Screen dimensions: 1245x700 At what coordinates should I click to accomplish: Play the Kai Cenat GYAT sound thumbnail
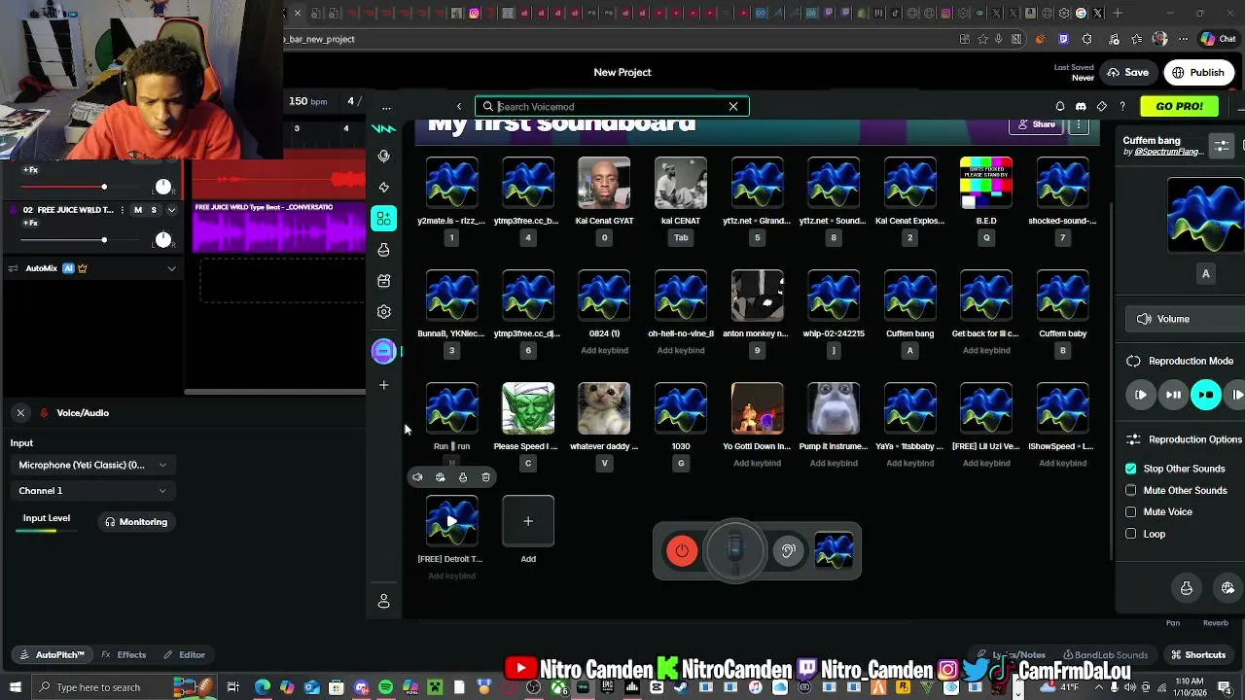click(604, 183)
